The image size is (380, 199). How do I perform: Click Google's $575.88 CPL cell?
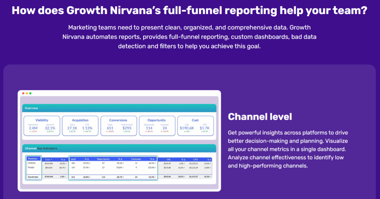pyautogui.click(x=167, y=168)
